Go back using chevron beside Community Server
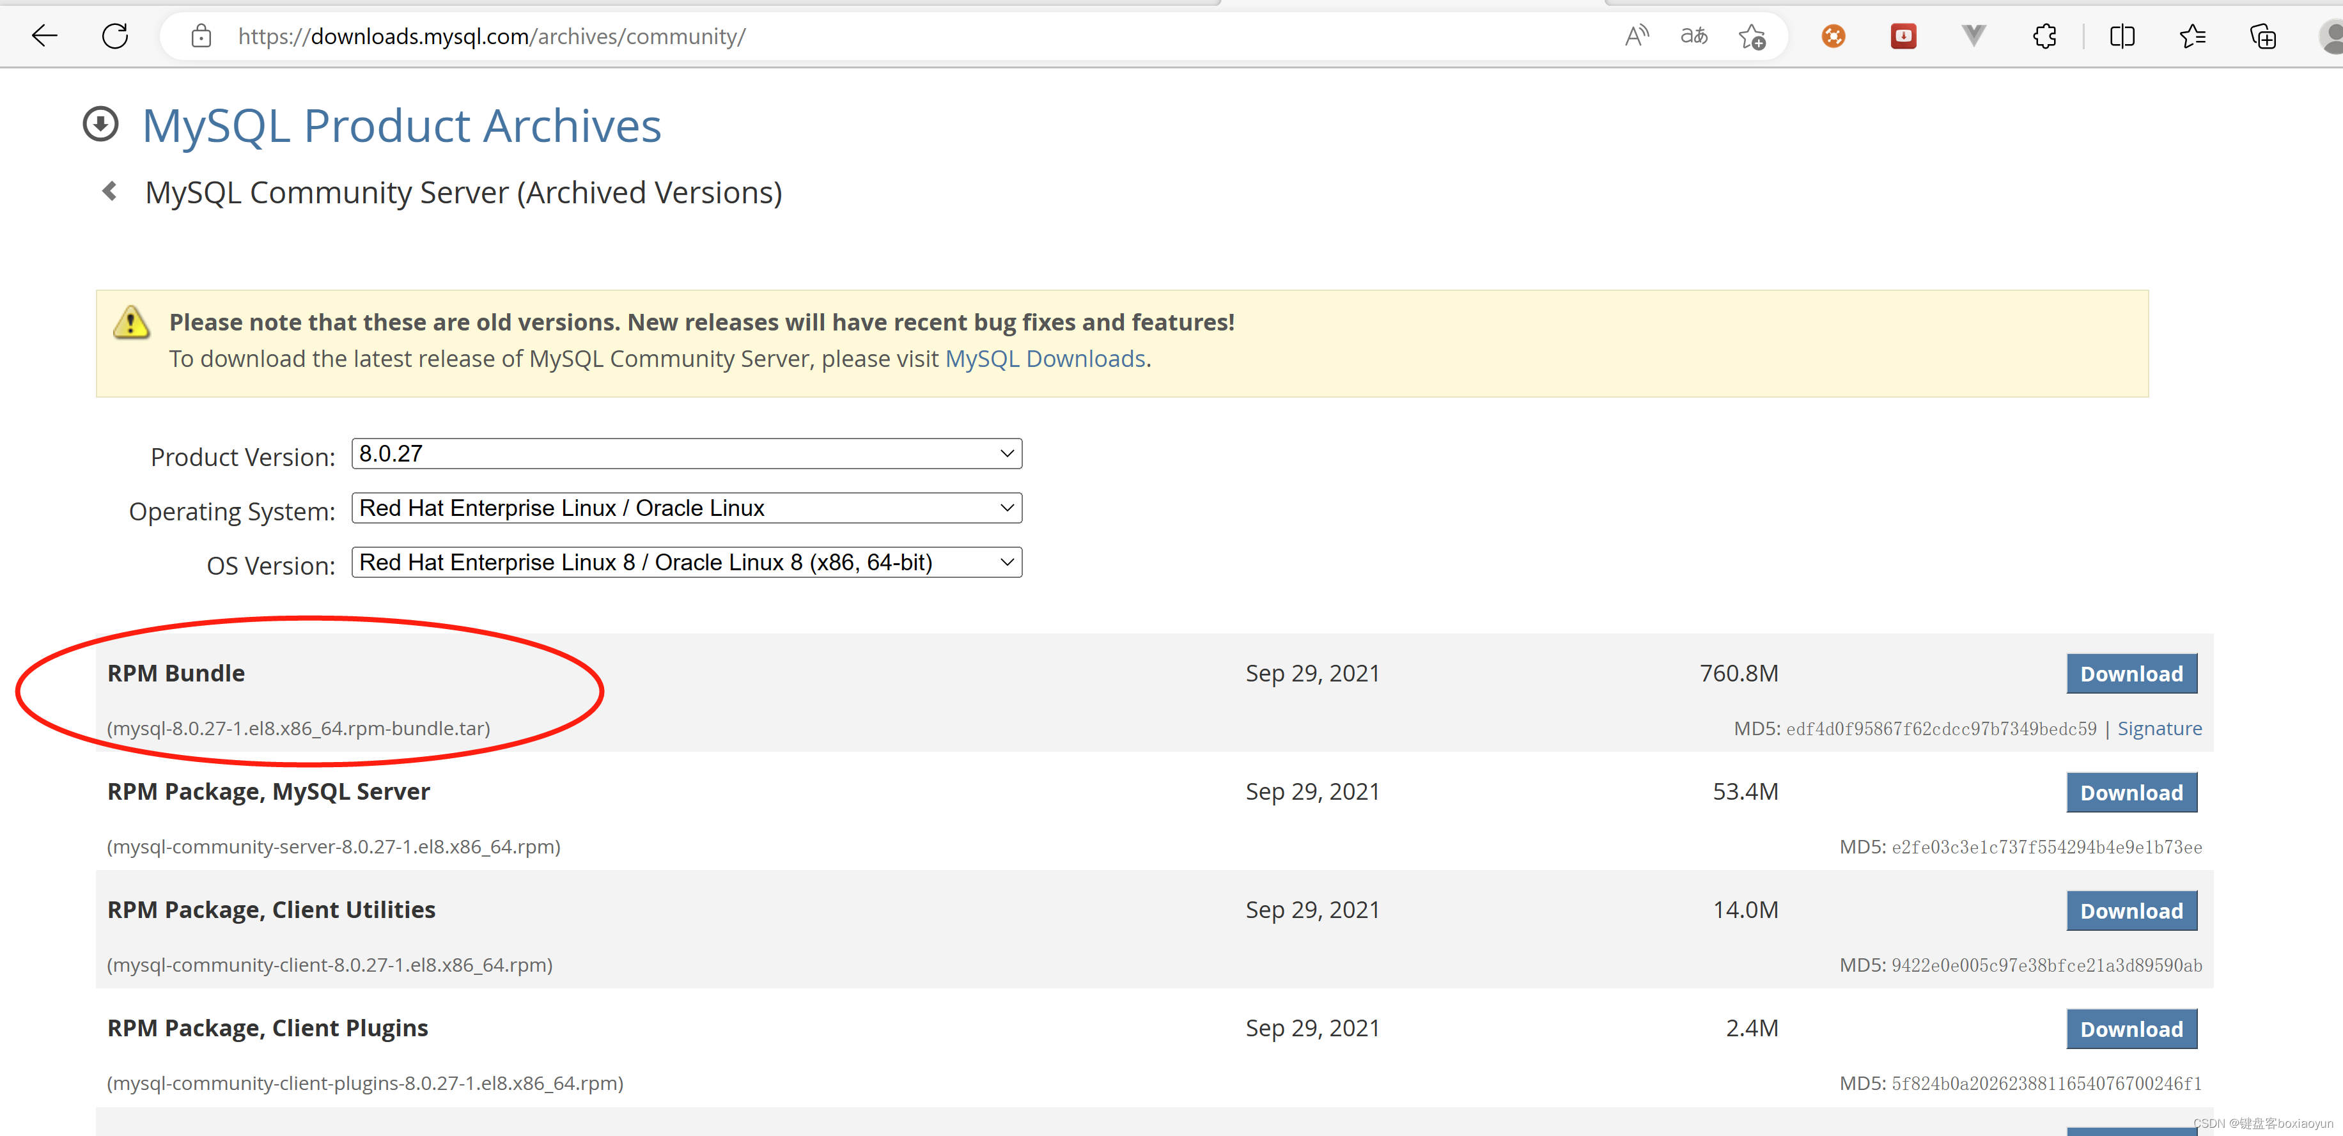The height and width of the screenshot is (1136, 2343). pos(110,191)
